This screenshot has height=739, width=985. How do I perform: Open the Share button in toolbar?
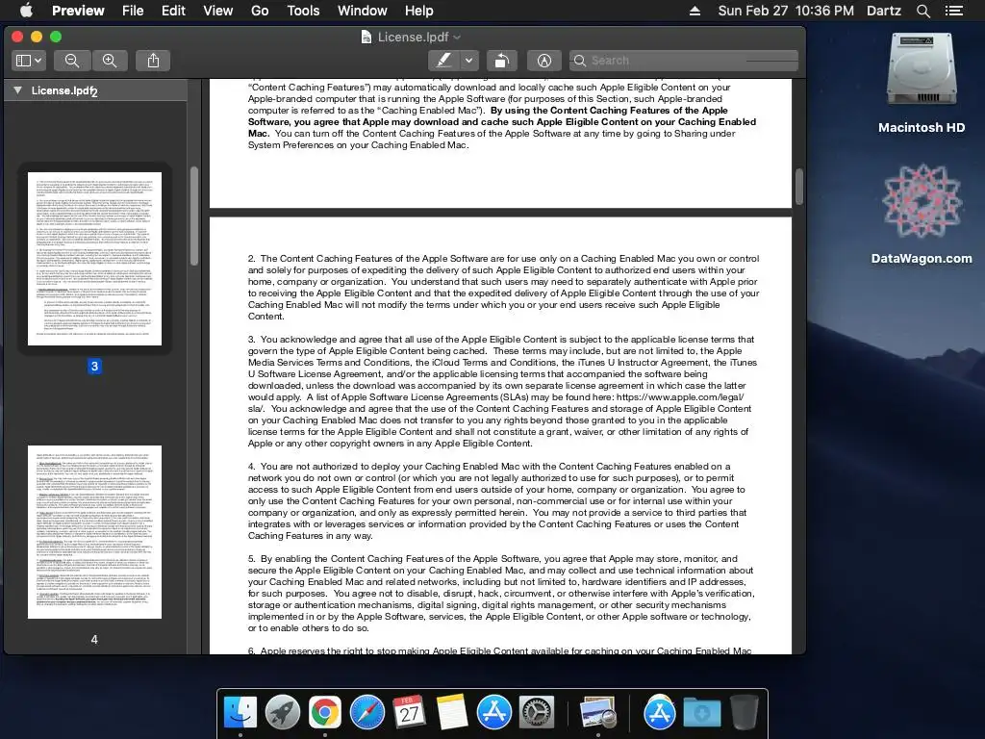click(153, 61)
